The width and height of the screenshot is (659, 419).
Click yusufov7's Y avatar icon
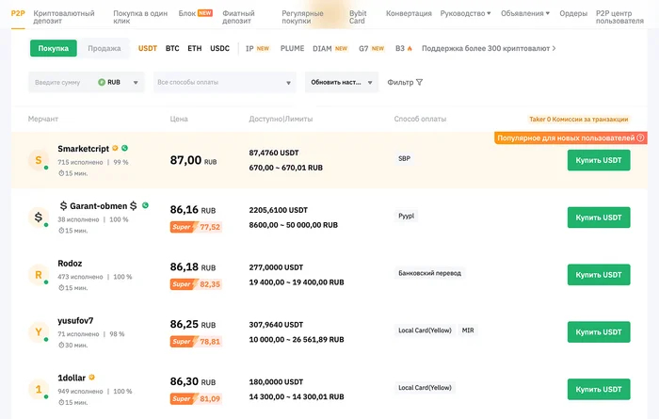pyautogui.click(x=38, y=332)
